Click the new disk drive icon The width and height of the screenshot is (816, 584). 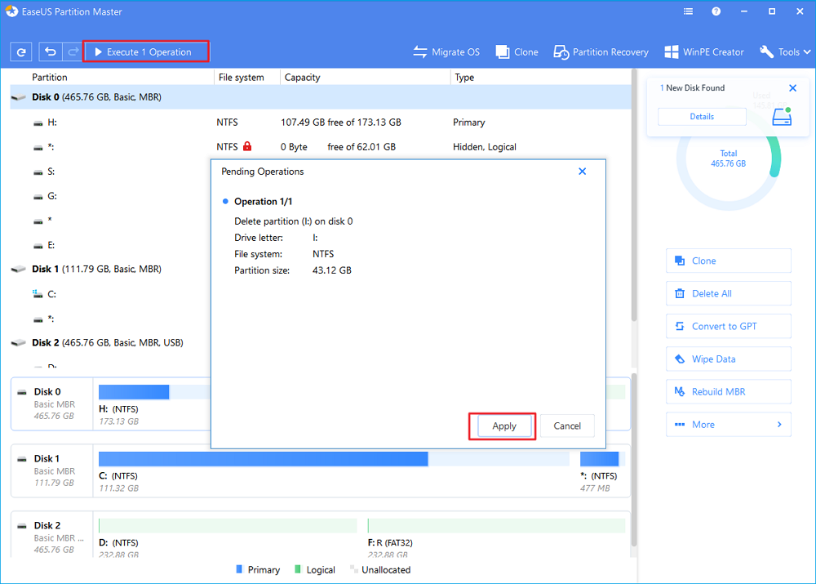(782, 117)
